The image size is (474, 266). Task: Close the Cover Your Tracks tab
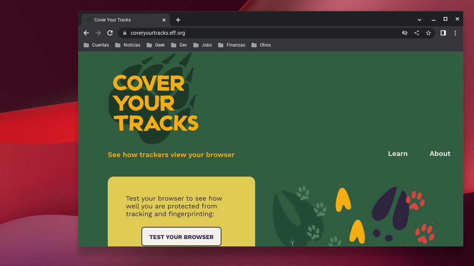tap(164, 20)
